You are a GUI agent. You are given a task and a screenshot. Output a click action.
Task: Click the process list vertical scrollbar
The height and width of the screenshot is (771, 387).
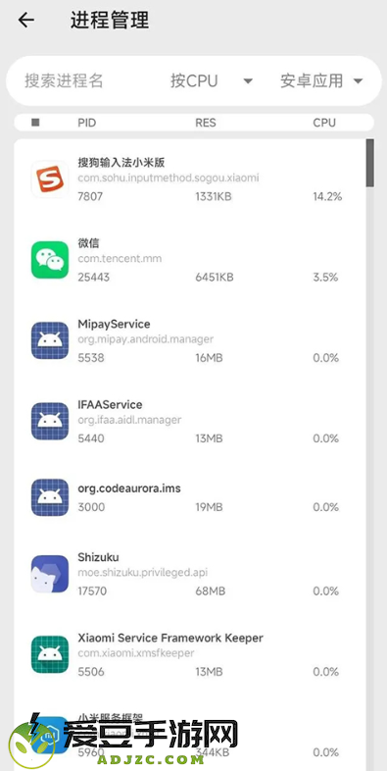click(x=369, y=163)
